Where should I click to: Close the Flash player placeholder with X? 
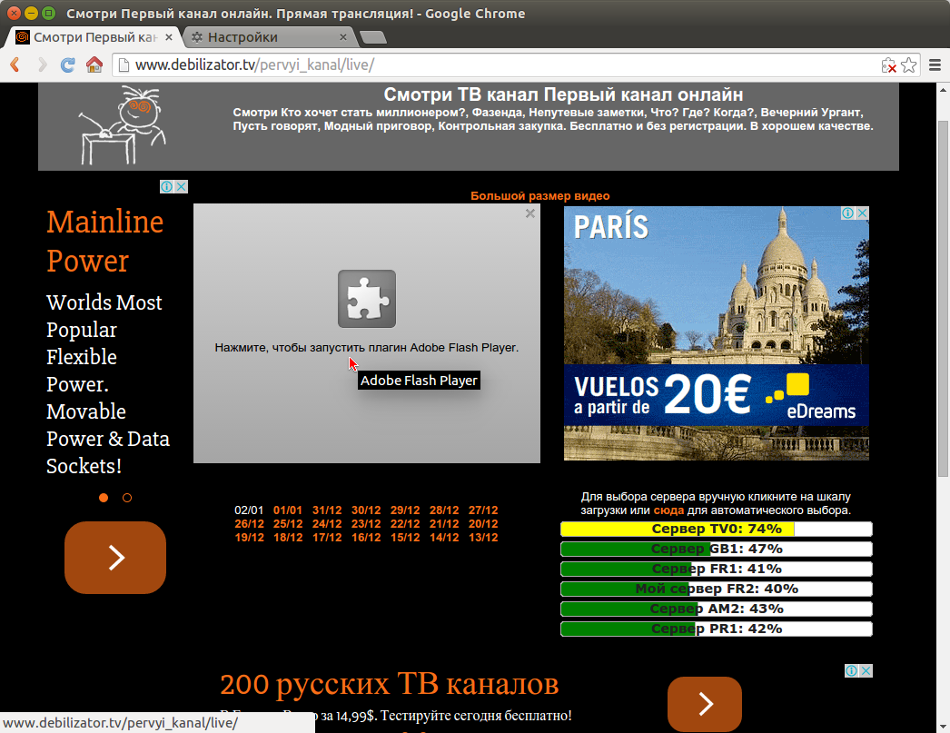click(530, 213)
